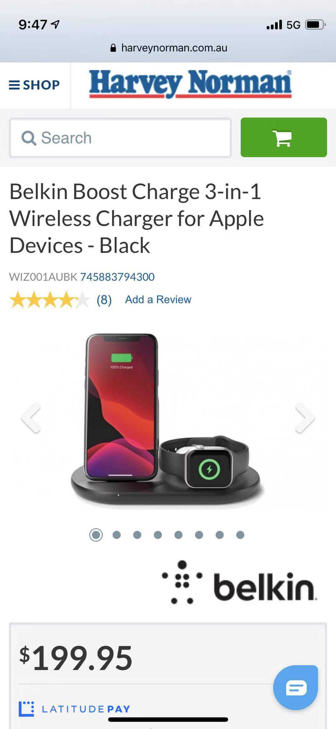Open the 745883794300 product code link
Viewport: 336px width, 729px height.
117,277
